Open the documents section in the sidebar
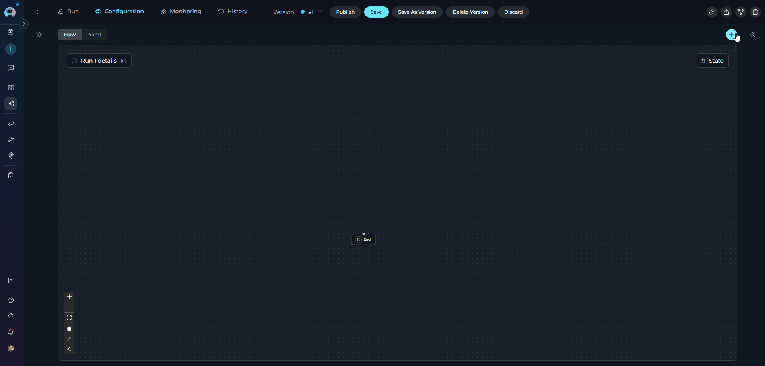 [x=11, y=175]
